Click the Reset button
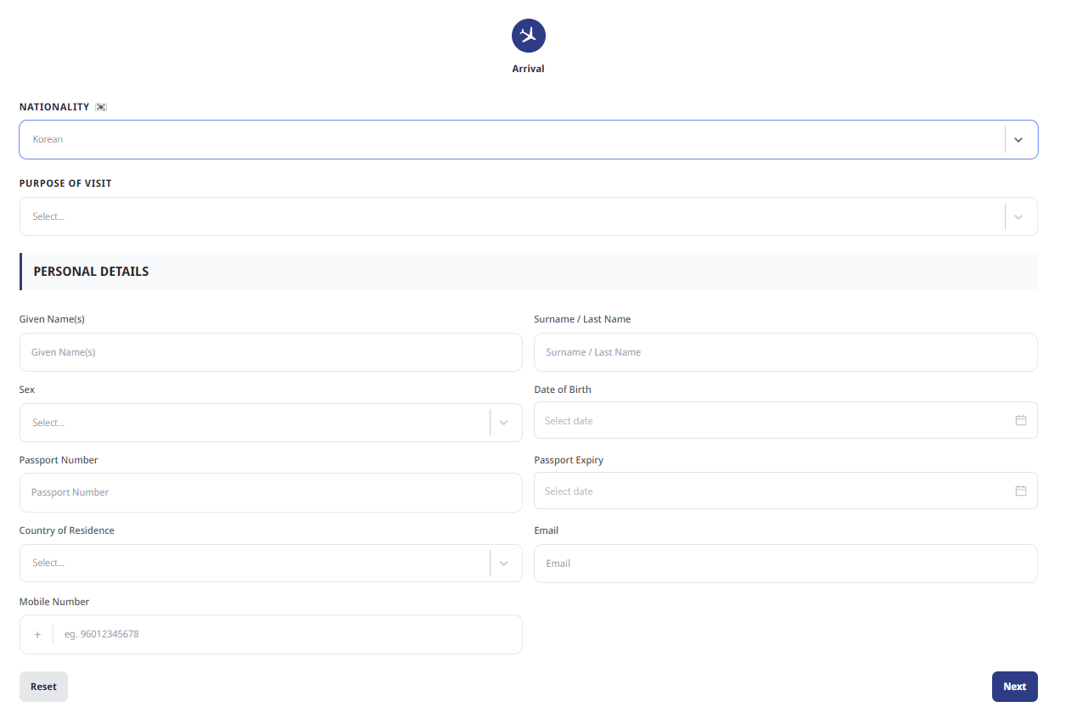 [x=43, y=687]
